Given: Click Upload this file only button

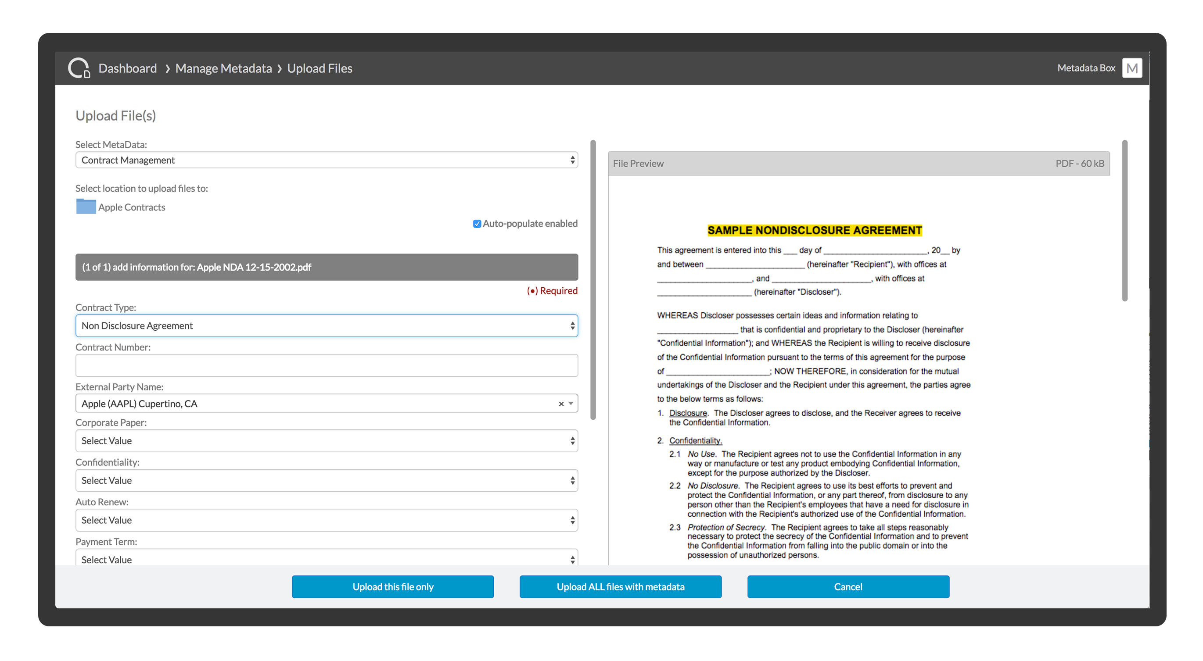Looking at the screenshot, I should click(x=393, y=587).
